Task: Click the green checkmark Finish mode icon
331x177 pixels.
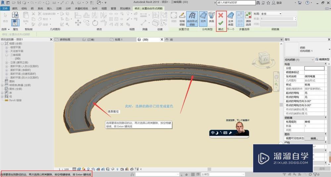Action: 221,23
